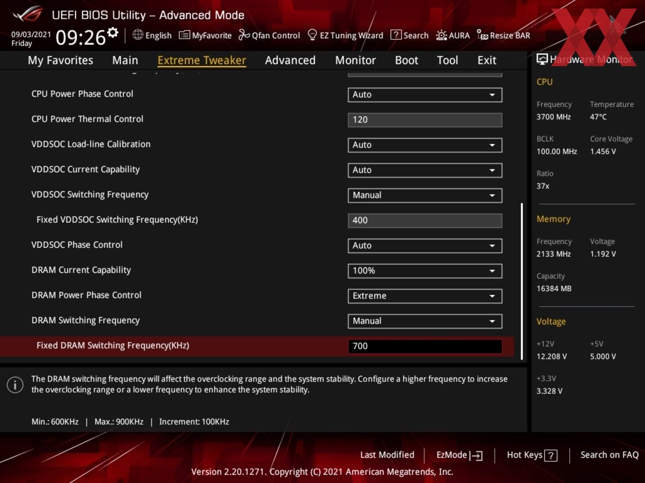Open MyFavorite list icon

click(184, 35)
